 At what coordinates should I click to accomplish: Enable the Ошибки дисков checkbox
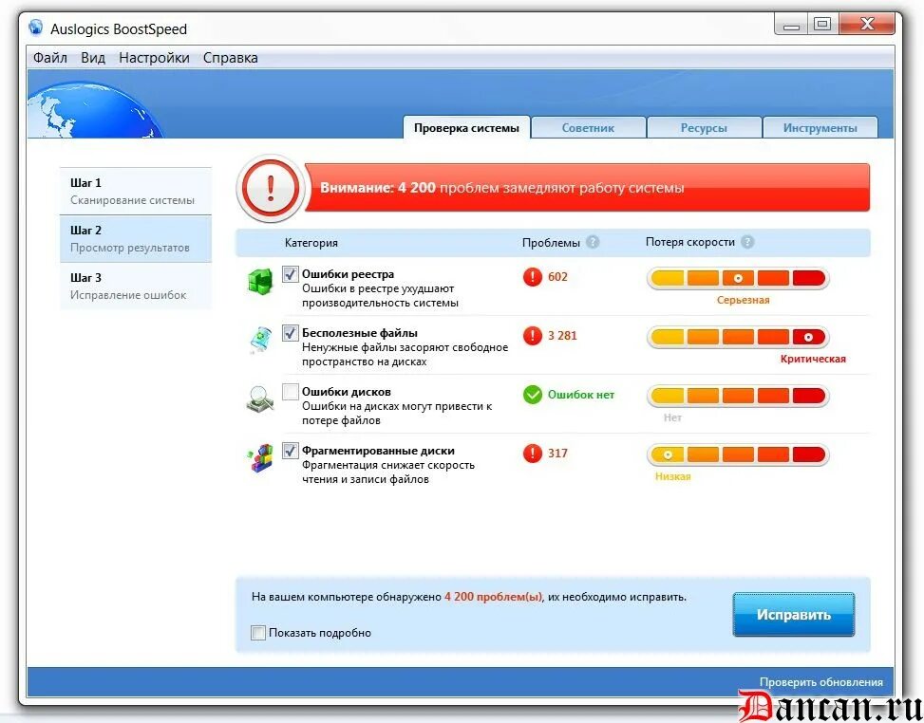pyautogui.click(x=290, y=392)
